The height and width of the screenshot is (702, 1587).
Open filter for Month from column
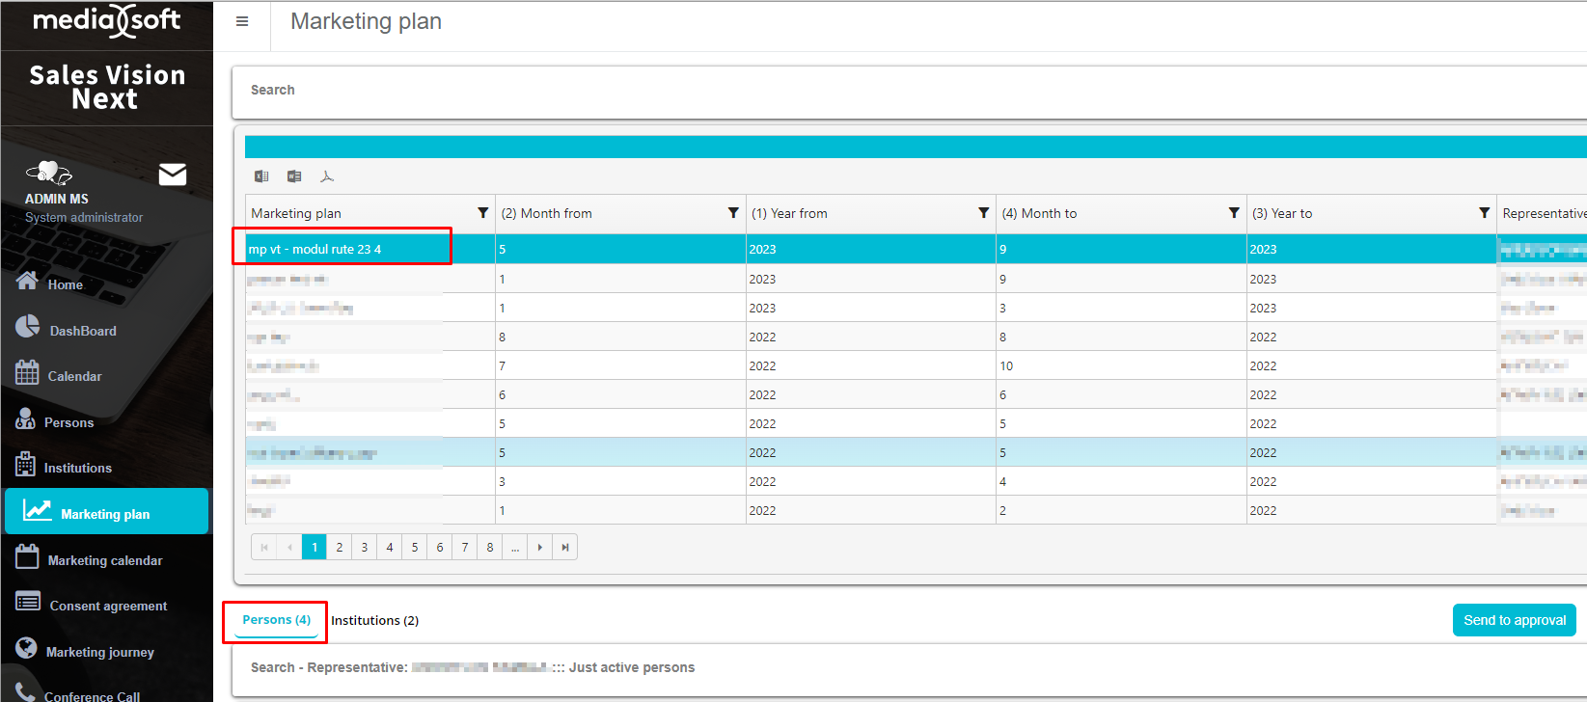(x=733, y=213)
